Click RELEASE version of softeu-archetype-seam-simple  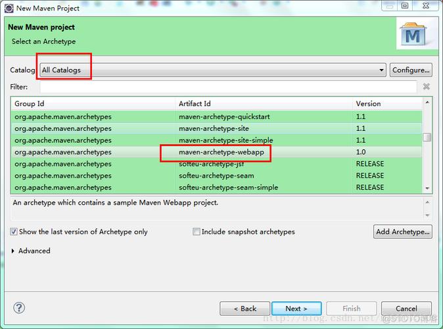tap(370, 188)
